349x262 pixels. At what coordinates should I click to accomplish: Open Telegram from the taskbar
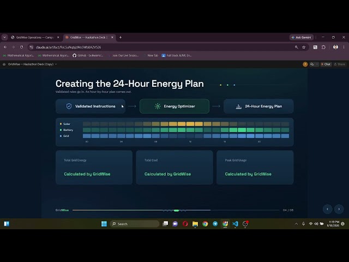pyautogui.click(x=215, y=224)
